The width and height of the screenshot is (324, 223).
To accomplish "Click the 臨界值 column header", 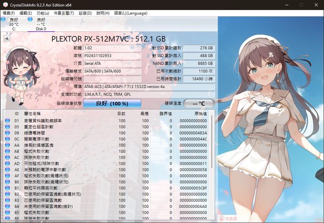I will pyautogui.click(x=166, y=114).
